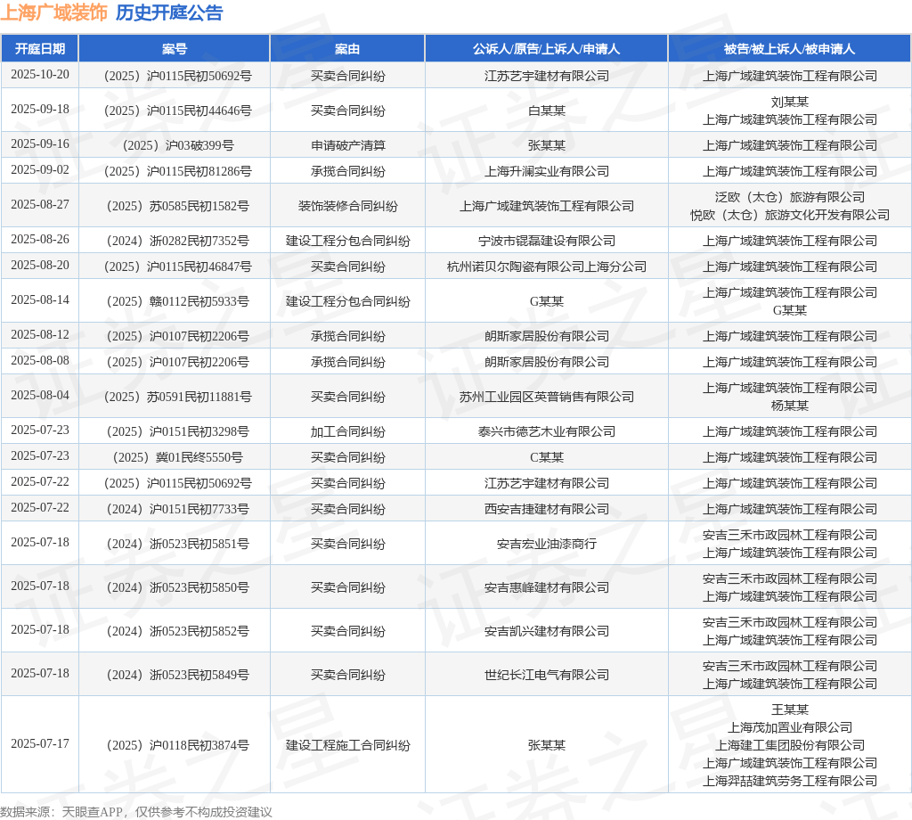Click plaintiff 苏州工业园区英普销售有限公司
Image resolution: width=912 pixels, height=820 pixels.
coord(547,397)
